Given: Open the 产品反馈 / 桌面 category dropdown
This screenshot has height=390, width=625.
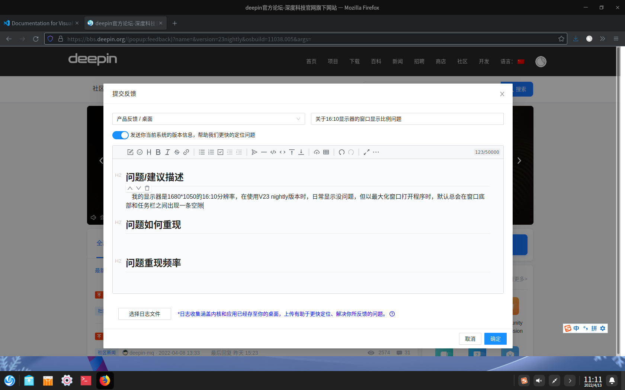Looking at the screenshot, I should [x=208, y=119].
